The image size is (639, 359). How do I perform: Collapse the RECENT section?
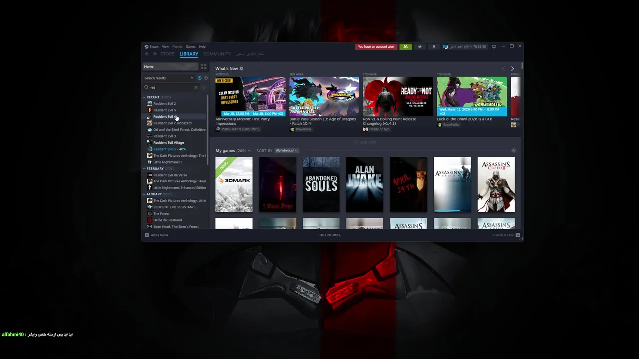click(x=145, y=97)
